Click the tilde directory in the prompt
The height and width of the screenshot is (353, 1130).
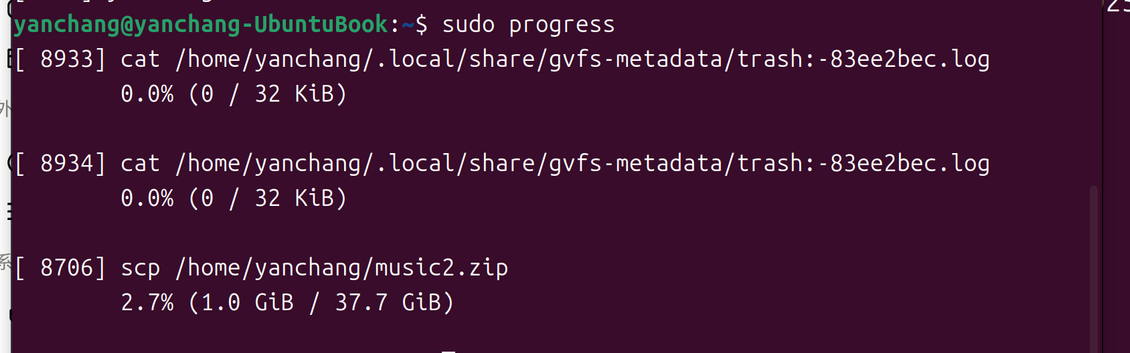tap(408, 25)
